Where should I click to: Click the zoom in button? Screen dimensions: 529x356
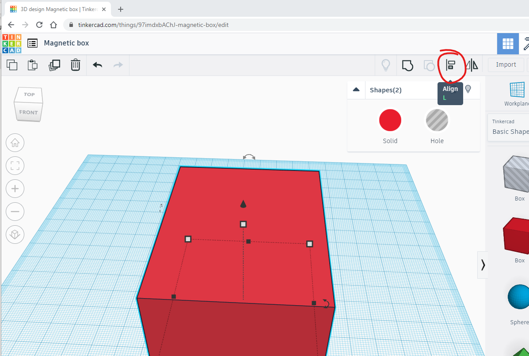coord(15,189)
